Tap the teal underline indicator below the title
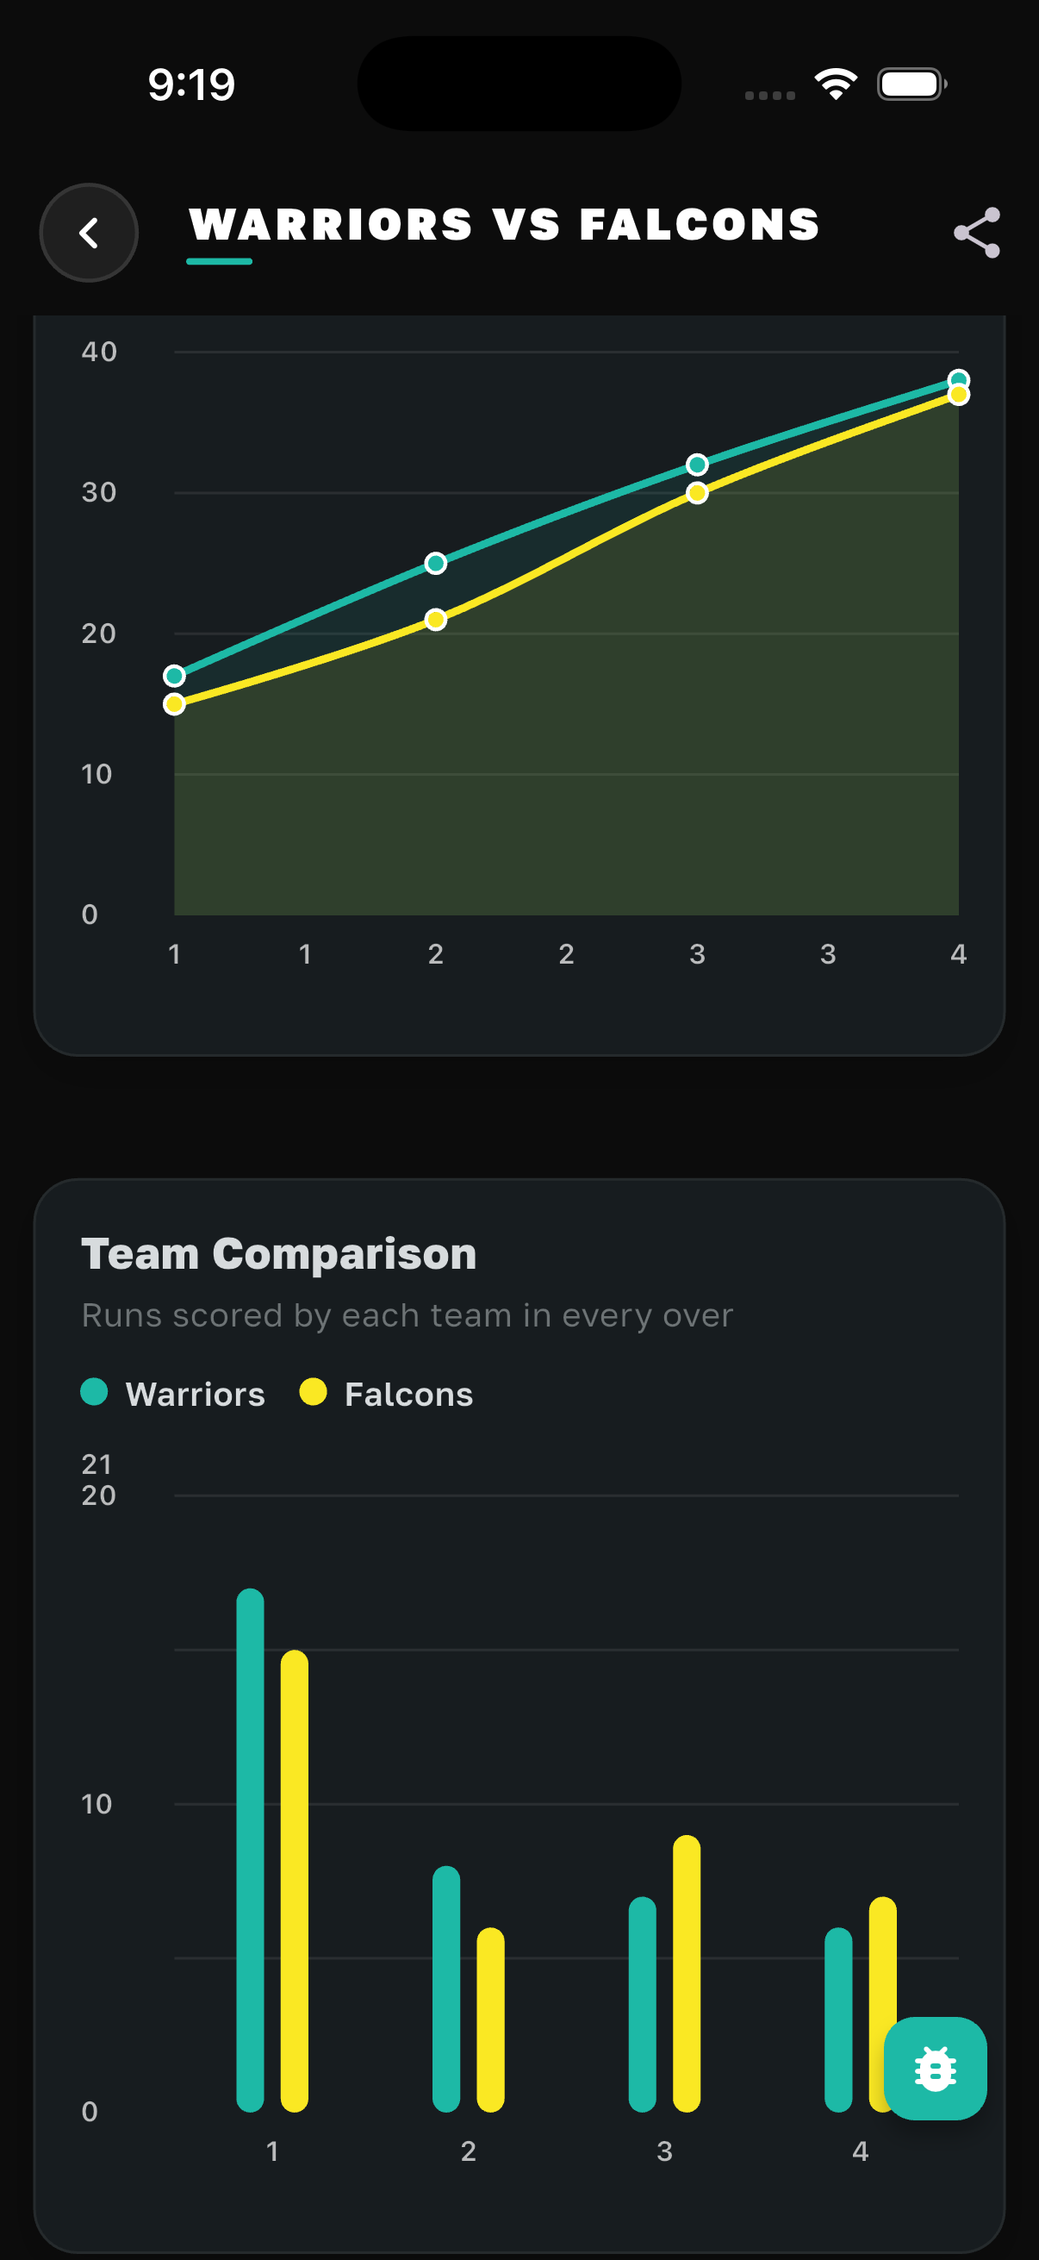This screenshot has width=1039, height=2260. tap(218, 259)
